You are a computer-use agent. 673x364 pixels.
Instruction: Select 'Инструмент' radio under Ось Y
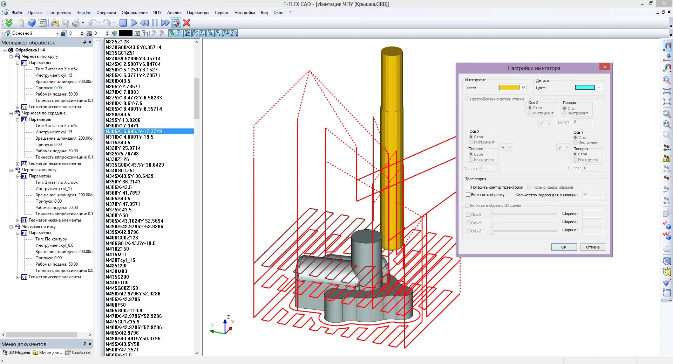coord(575,142)
